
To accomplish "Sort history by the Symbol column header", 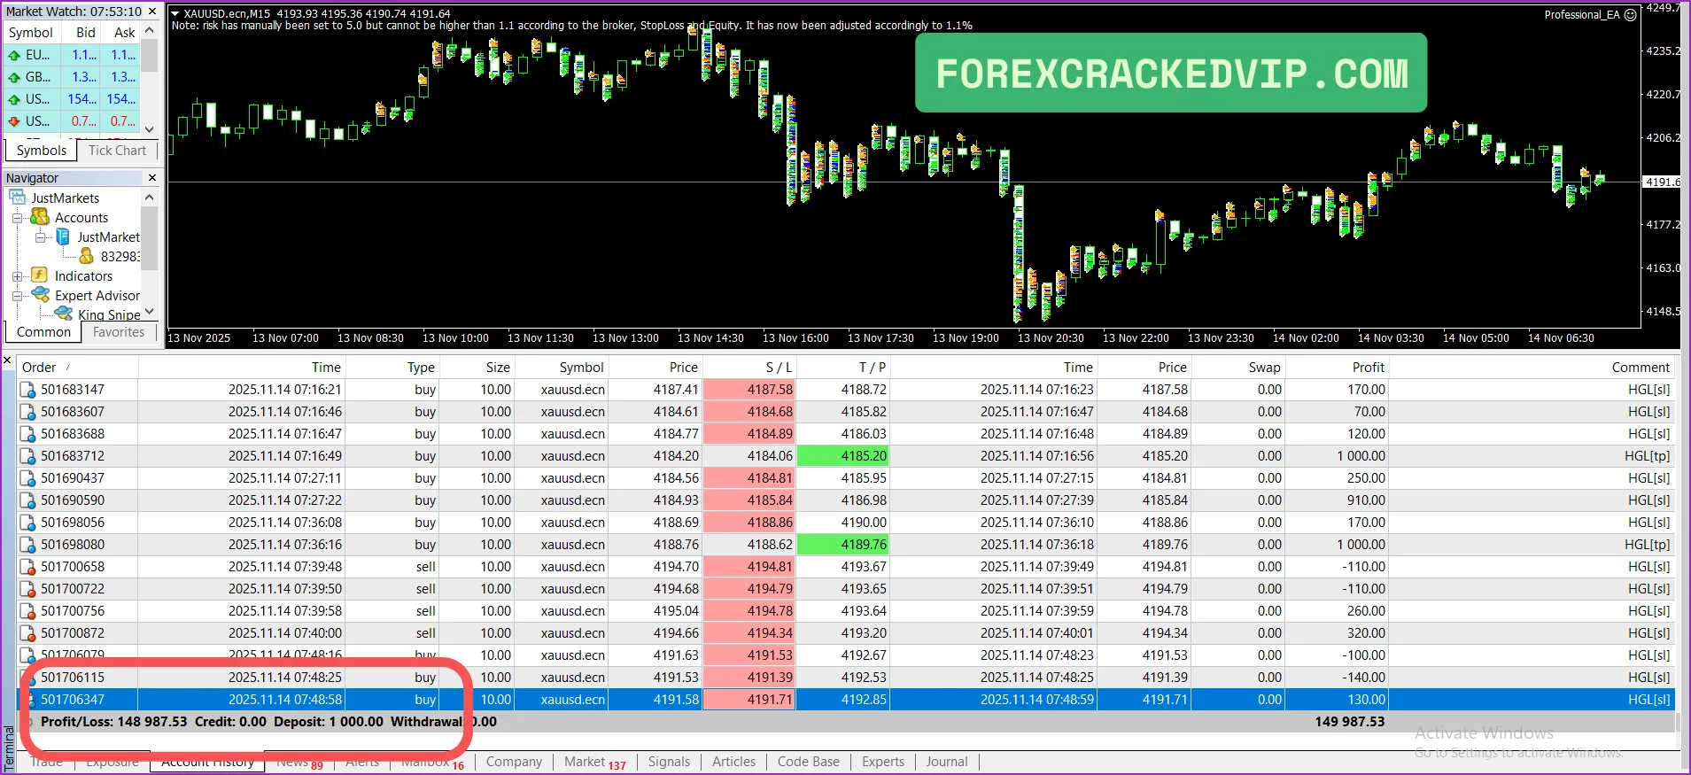I will tap(581, 368).
